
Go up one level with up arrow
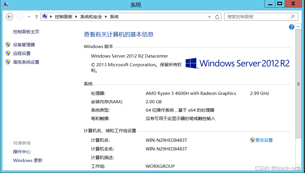[36, 17]
